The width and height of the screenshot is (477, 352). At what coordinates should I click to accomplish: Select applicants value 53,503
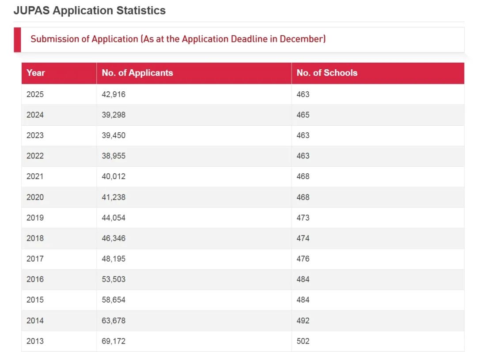pyautogui.click(x=114, y=279)
